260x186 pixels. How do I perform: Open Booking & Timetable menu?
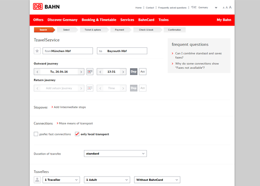(x=99, y=20)
